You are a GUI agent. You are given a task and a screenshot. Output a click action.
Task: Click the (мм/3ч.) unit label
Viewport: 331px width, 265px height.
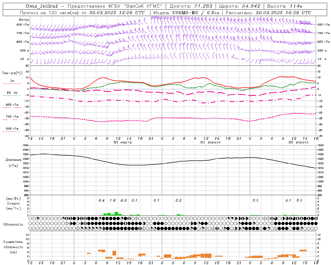[x=13, y=198]
